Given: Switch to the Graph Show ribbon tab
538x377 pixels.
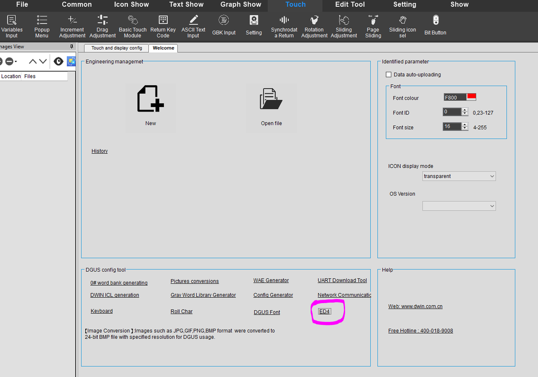Looking at the screenshot, I should (241, 4).
